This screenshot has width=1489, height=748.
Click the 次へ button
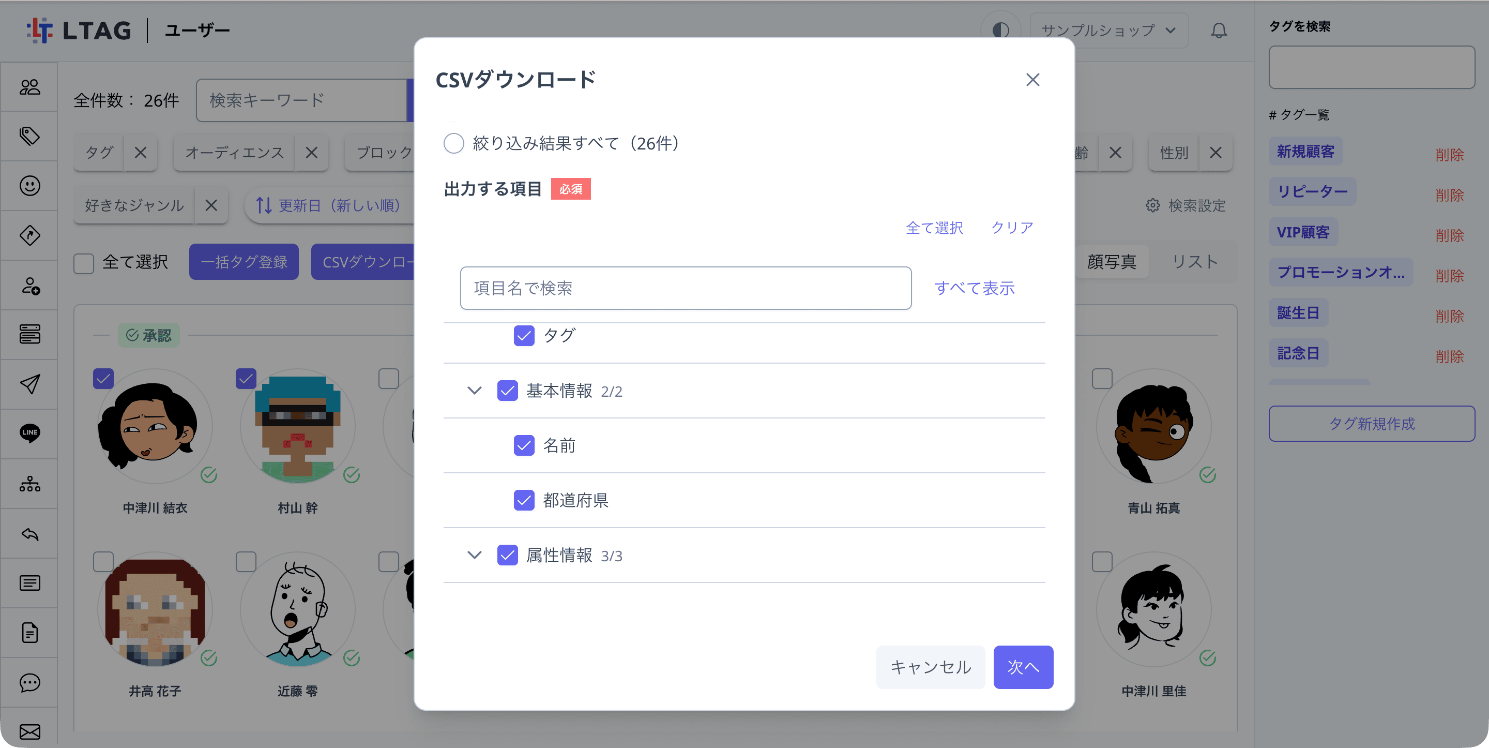tap(1023, 667)
